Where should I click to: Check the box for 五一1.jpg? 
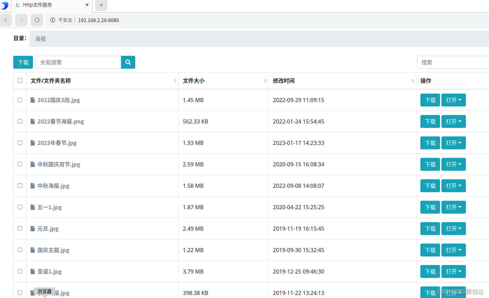[20, 207]
